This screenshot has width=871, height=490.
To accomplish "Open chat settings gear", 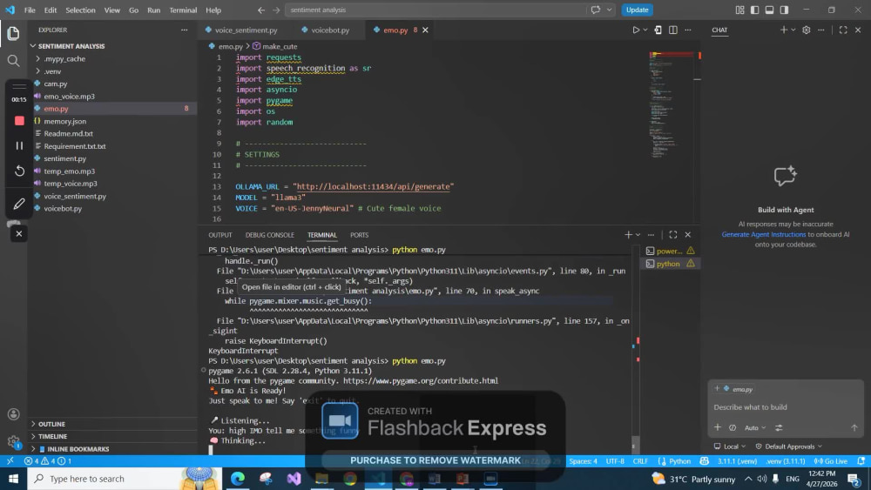I will pos(806,30).
